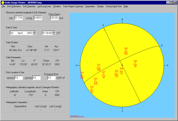Click the Sunspot Size input field
The height and width of the screenshot is (121, 178).
click(51, 78)
